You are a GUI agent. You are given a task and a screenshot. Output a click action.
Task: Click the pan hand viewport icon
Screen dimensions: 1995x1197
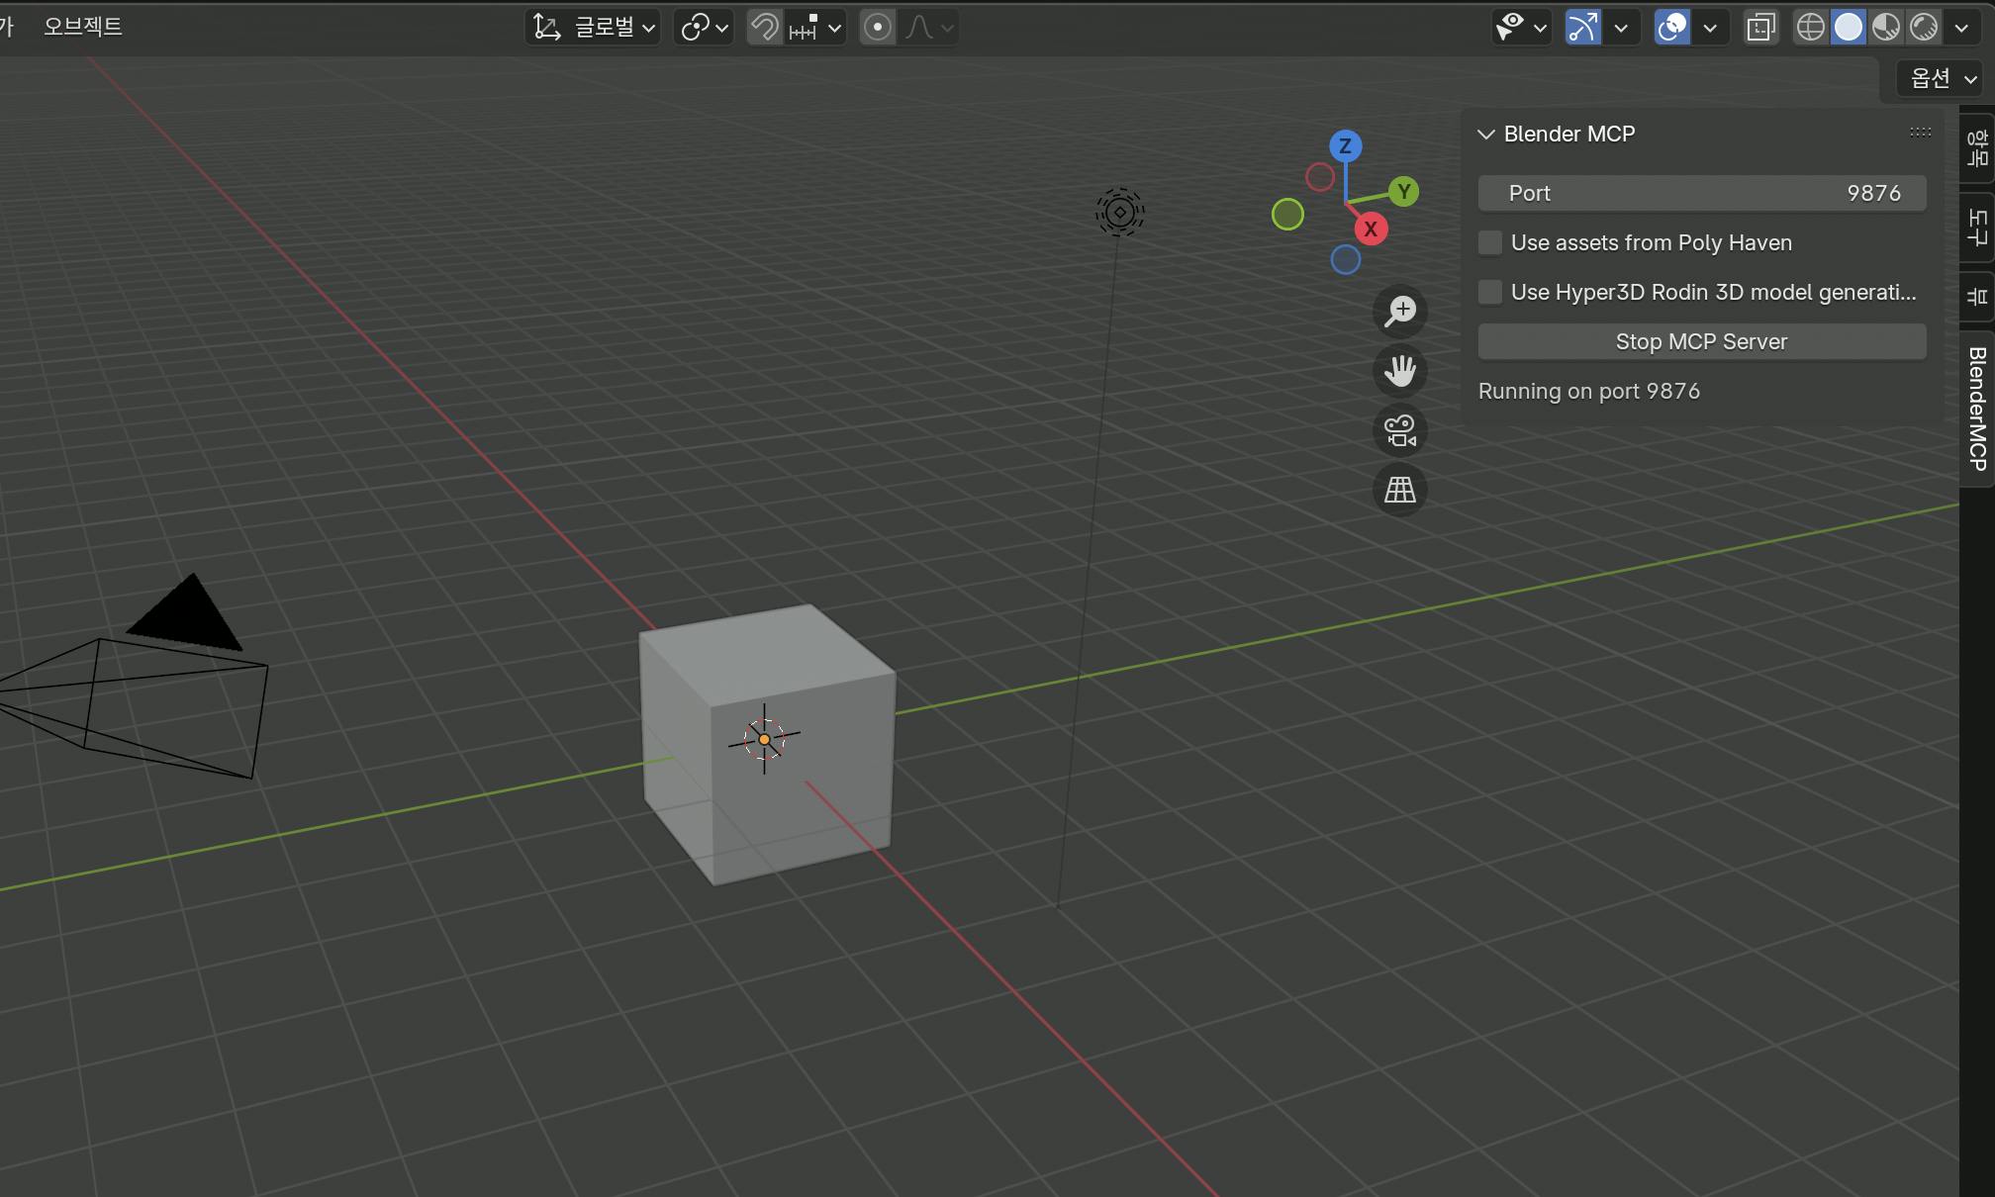click(1400, 371)
